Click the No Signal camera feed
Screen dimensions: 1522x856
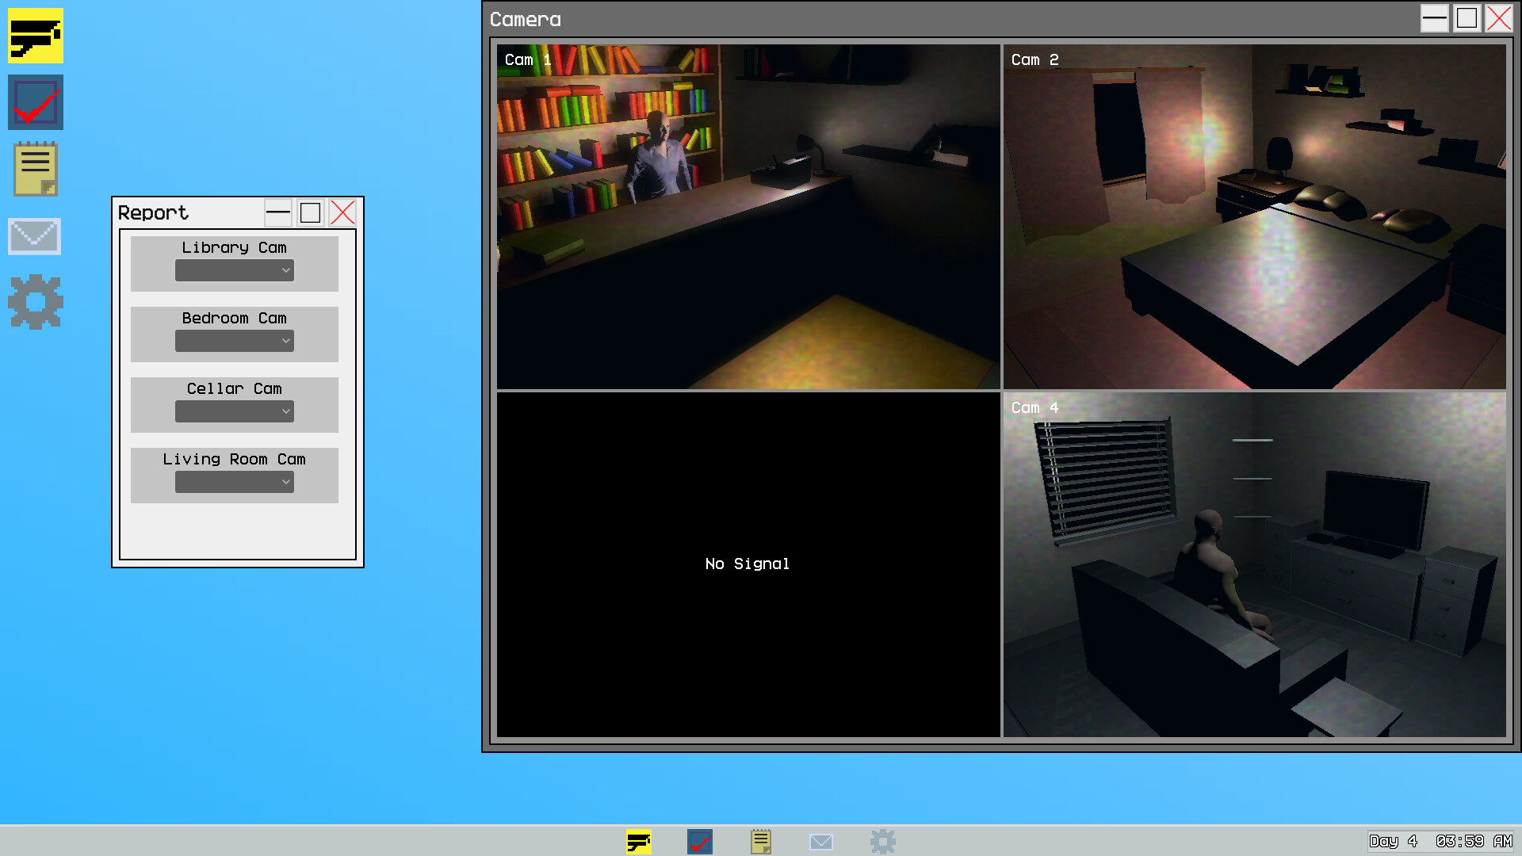748,564
